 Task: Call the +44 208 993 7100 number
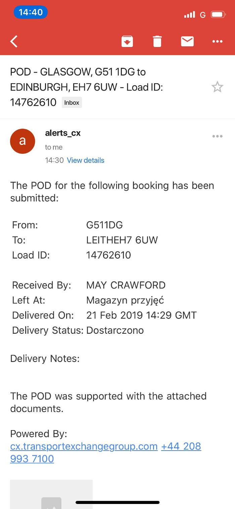[x=181, y=446]
